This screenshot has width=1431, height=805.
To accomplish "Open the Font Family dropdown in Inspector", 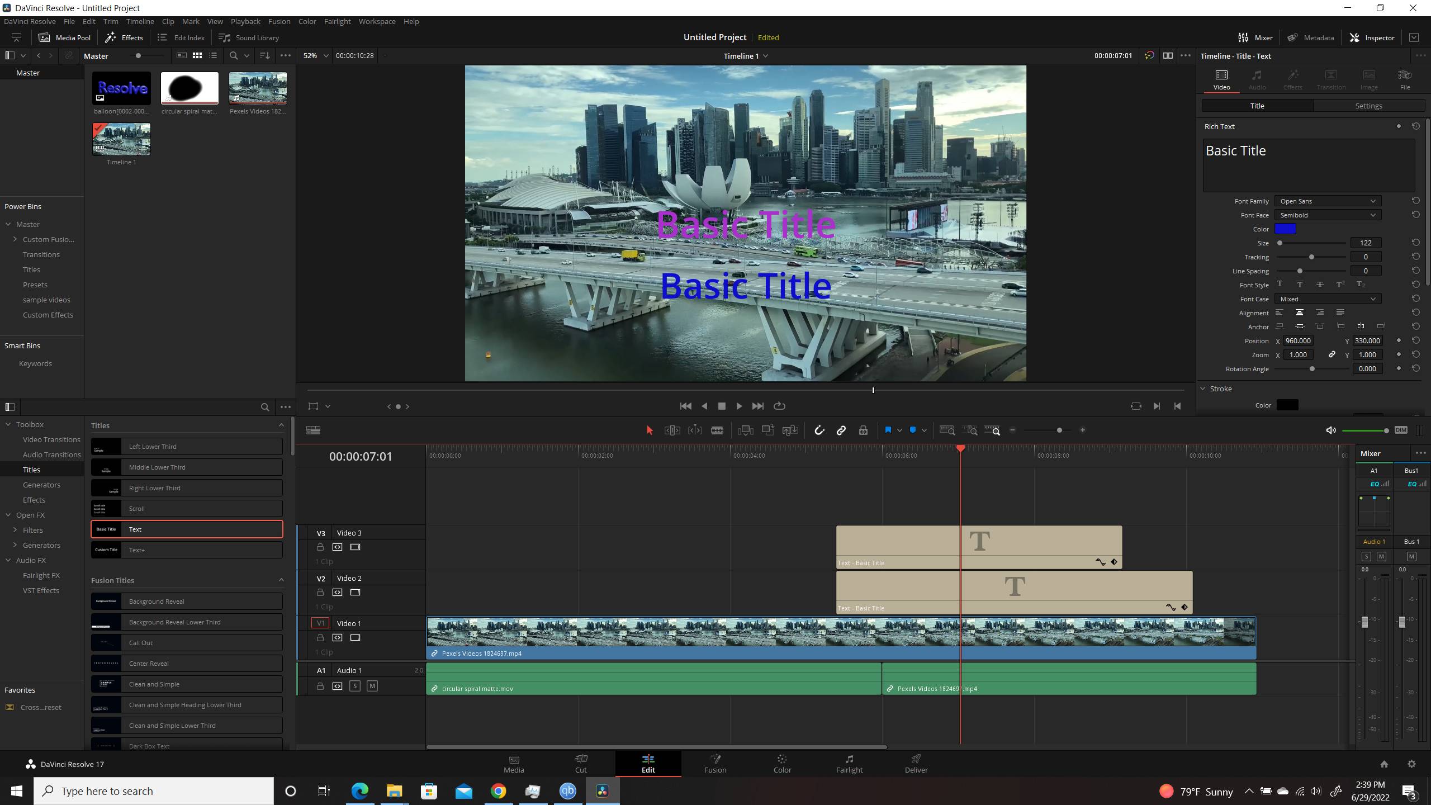I will click(1328, 201).
